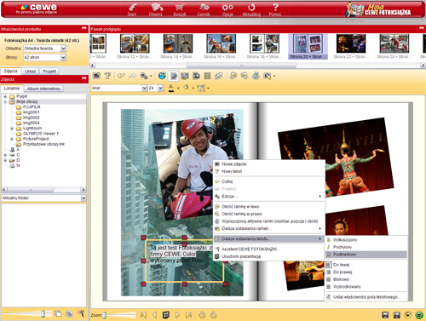Image resolution: width=426 pixels, height=321 pixels.
Task: Click the text box properties 'T' icon
Action: (x=201, y=88)
